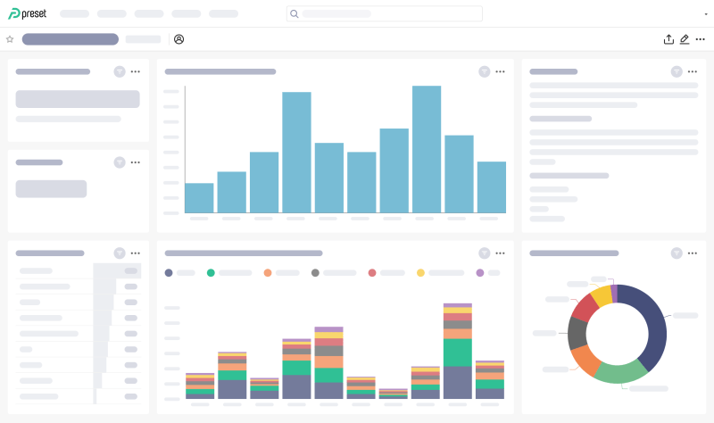
Task: Click filter icon on the top-left card
Action: coord(119,71)
